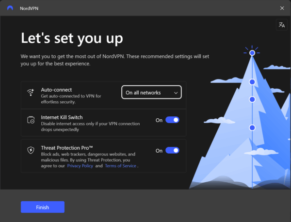Open the language translation icon
The height and width of the screenshot is (222, 291).
pyautogui.click(x=281, y=25)
